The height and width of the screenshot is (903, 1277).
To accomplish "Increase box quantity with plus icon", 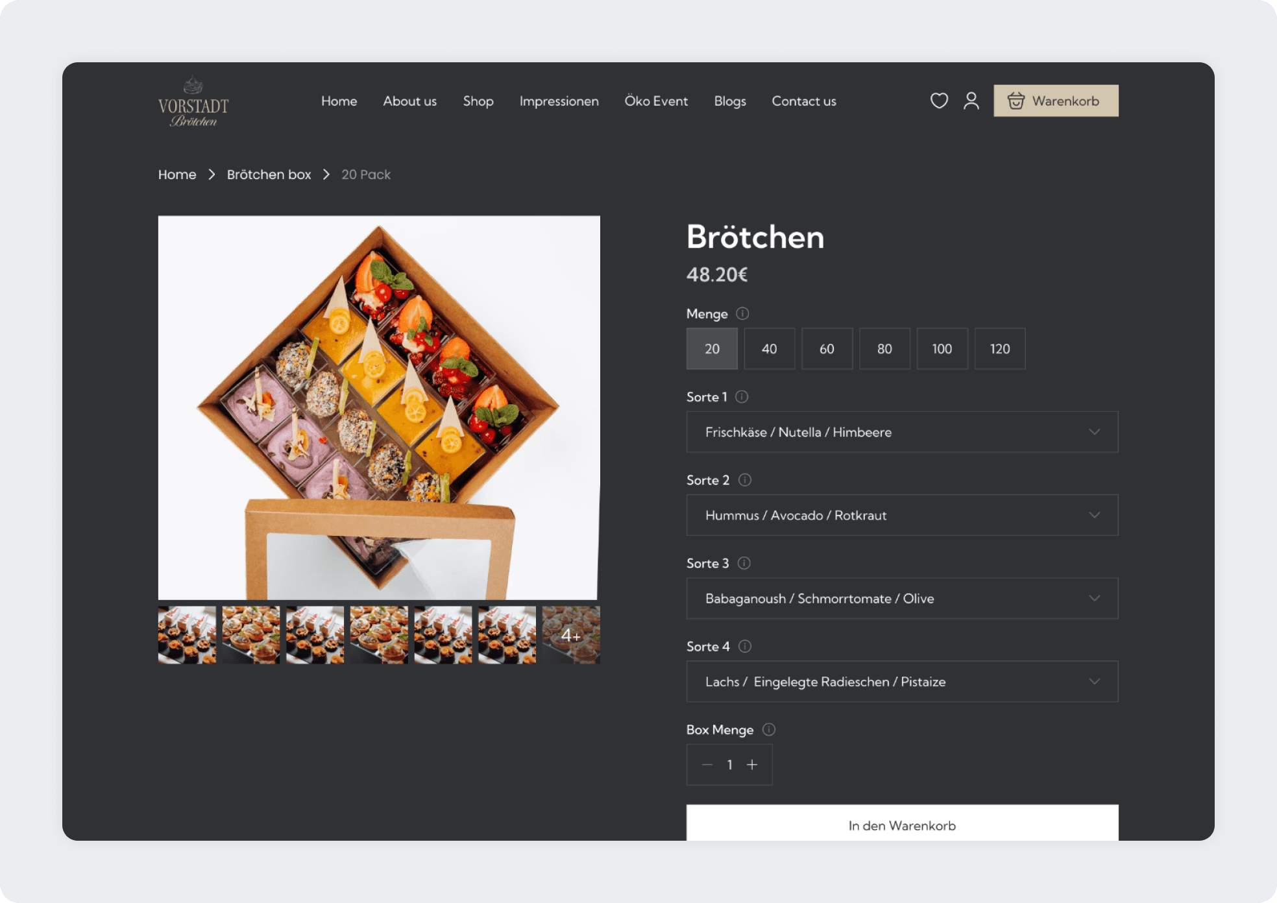I will pyautogui.click(x=752, y=765).
